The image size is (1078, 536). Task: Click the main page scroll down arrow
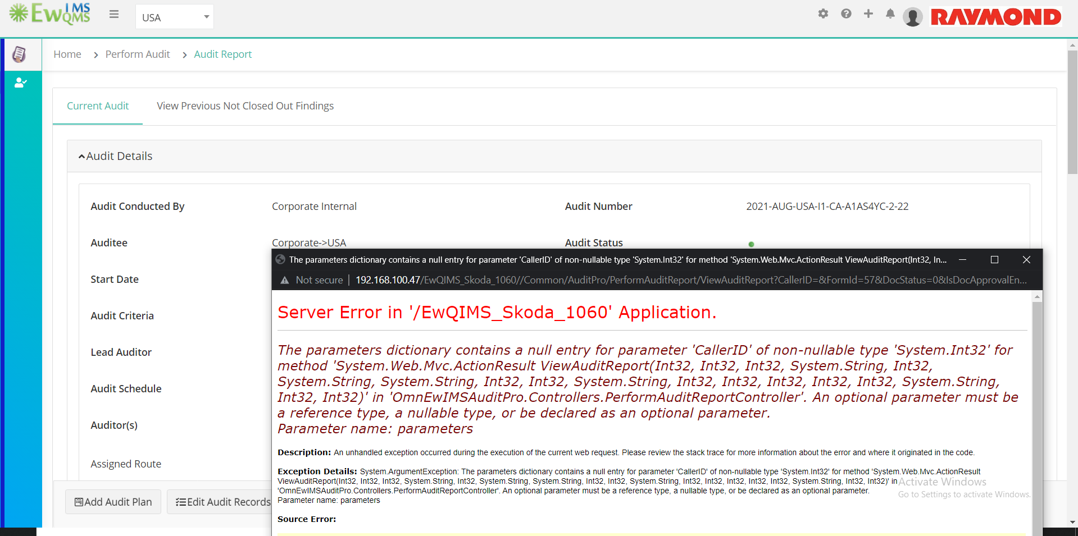click(x=1072, y=522)
